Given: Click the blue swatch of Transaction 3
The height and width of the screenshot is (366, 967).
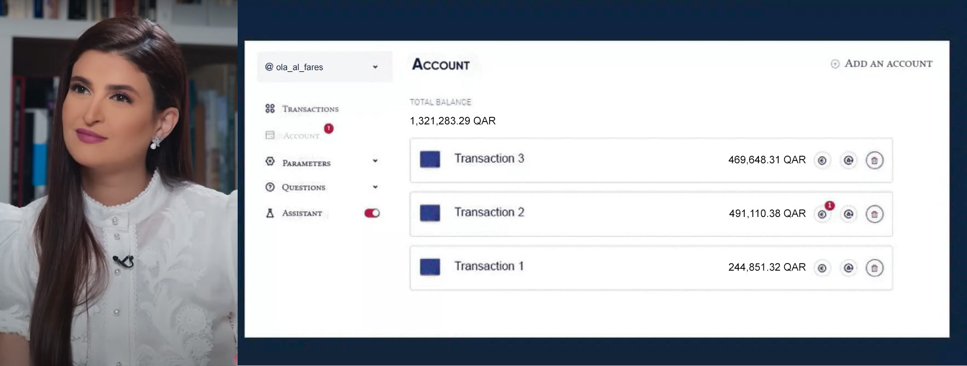Looking at the screenshot, I should point(430,159).
